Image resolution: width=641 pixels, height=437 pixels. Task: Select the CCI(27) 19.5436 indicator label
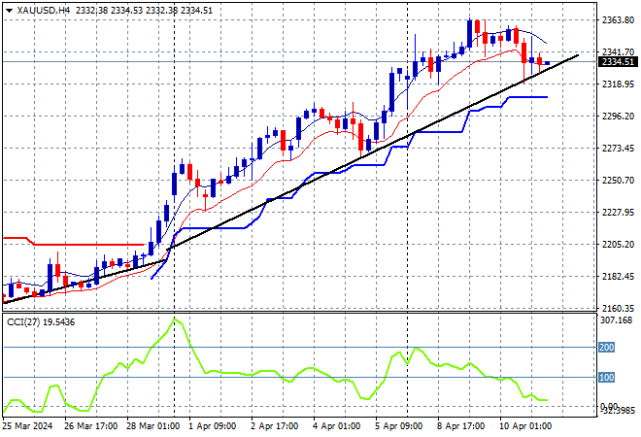pos(41,322)
